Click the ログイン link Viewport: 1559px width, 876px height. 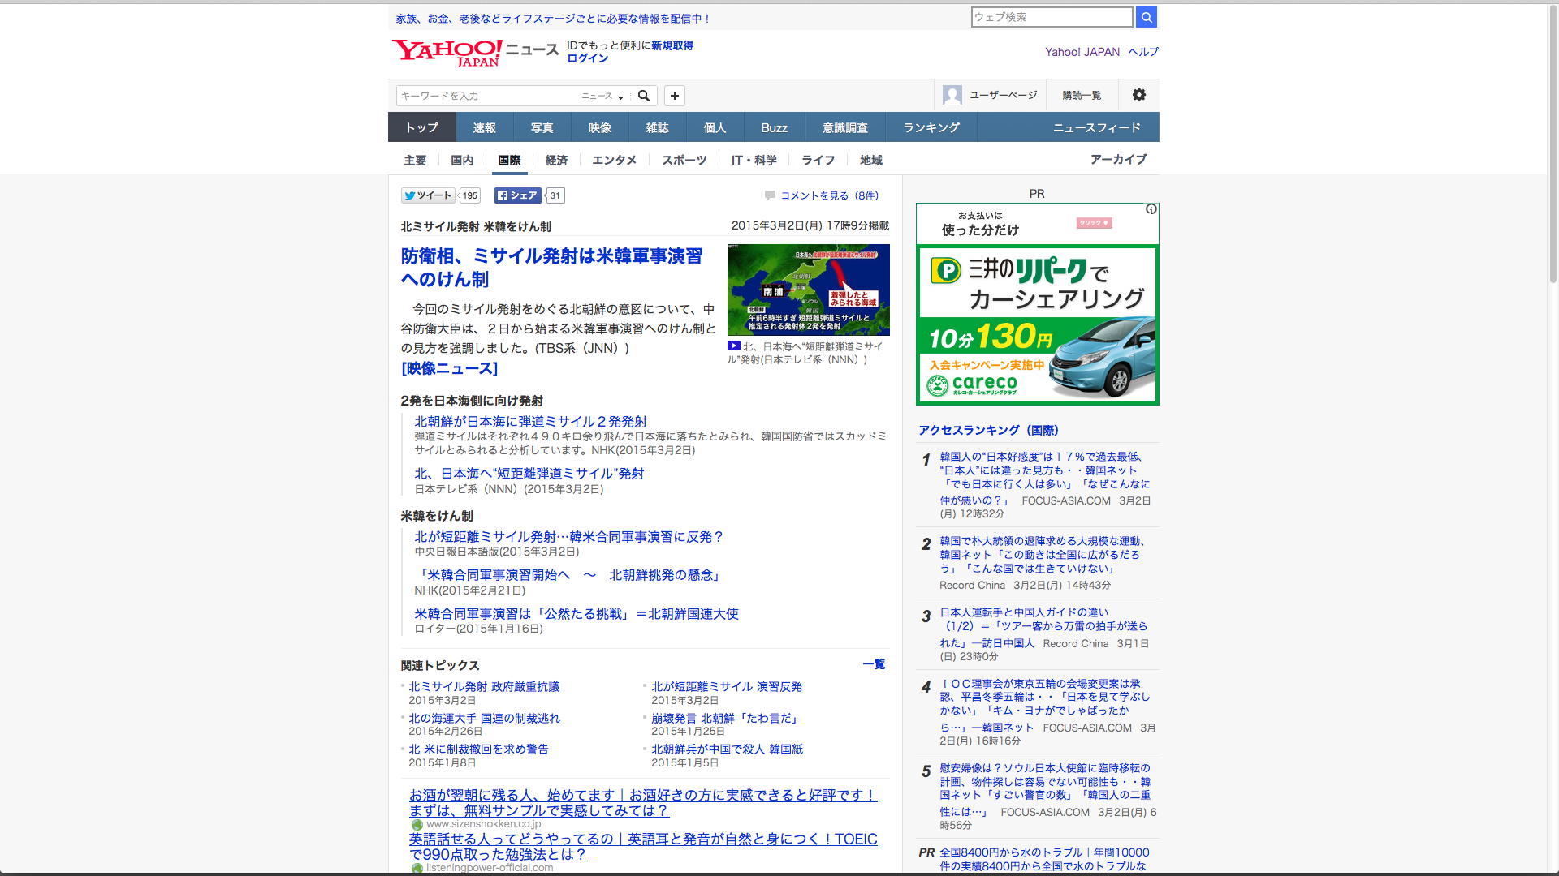(587, 58)
